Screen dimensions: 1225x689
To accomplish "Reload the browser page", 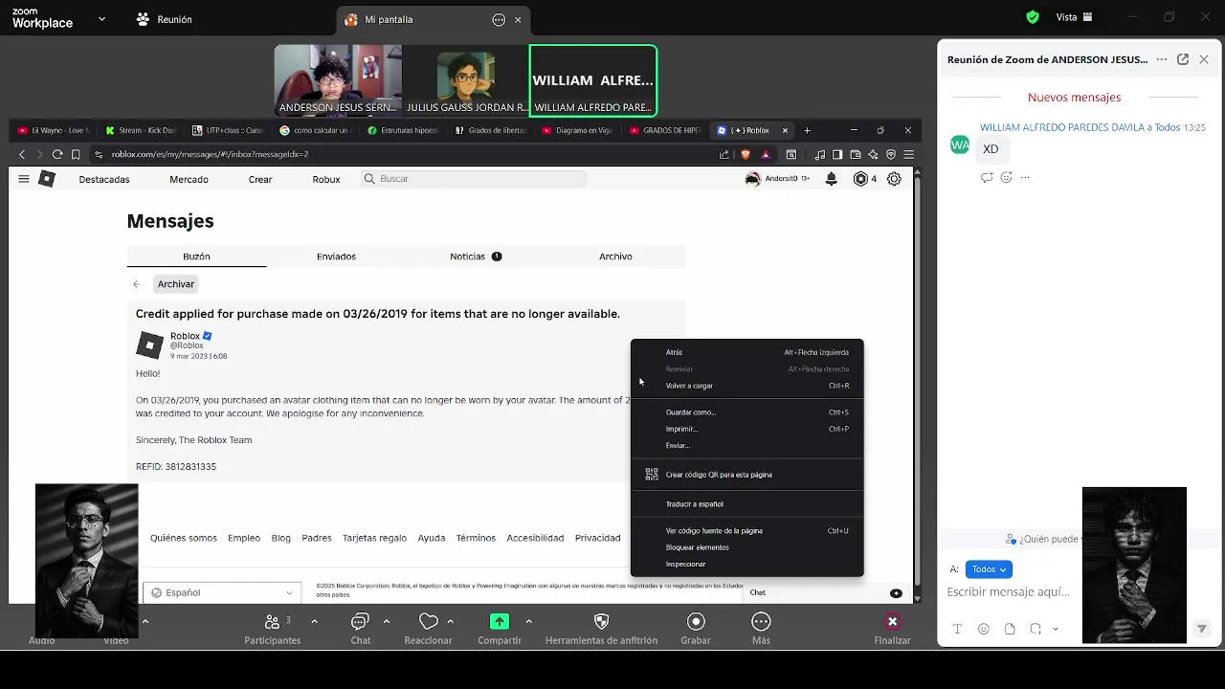I will pyautogui.click(x=57, y=154).
